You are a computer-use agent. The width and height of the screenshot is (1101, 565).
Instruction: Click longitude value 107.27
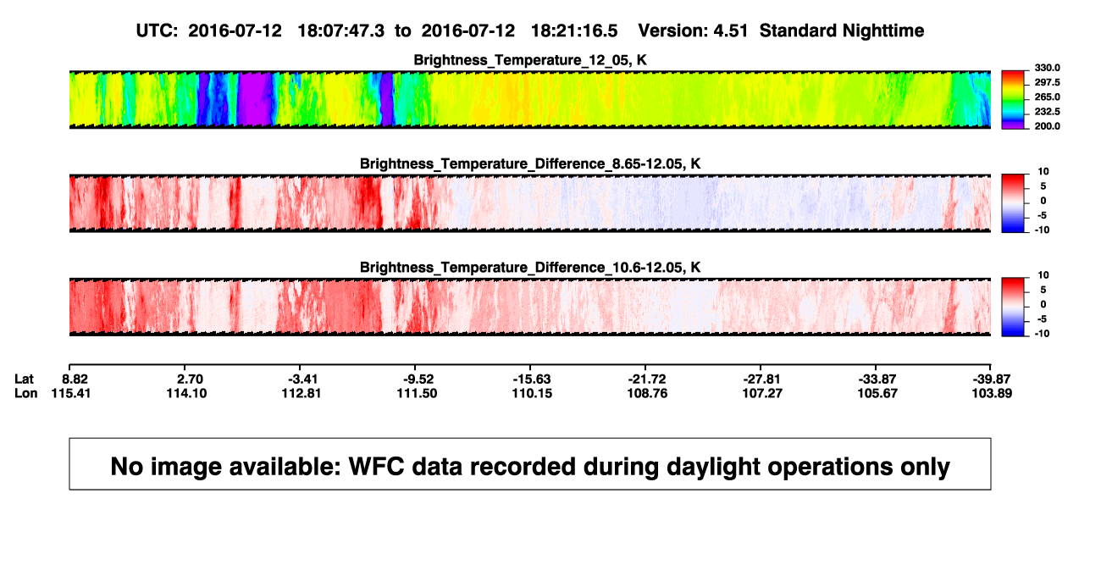tap(763, 393)
